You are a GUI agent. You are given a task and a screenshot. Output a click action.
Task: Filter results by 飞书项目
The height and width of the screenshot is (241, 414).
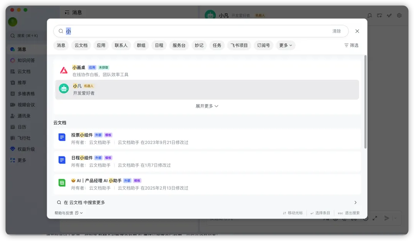point(239,45)
